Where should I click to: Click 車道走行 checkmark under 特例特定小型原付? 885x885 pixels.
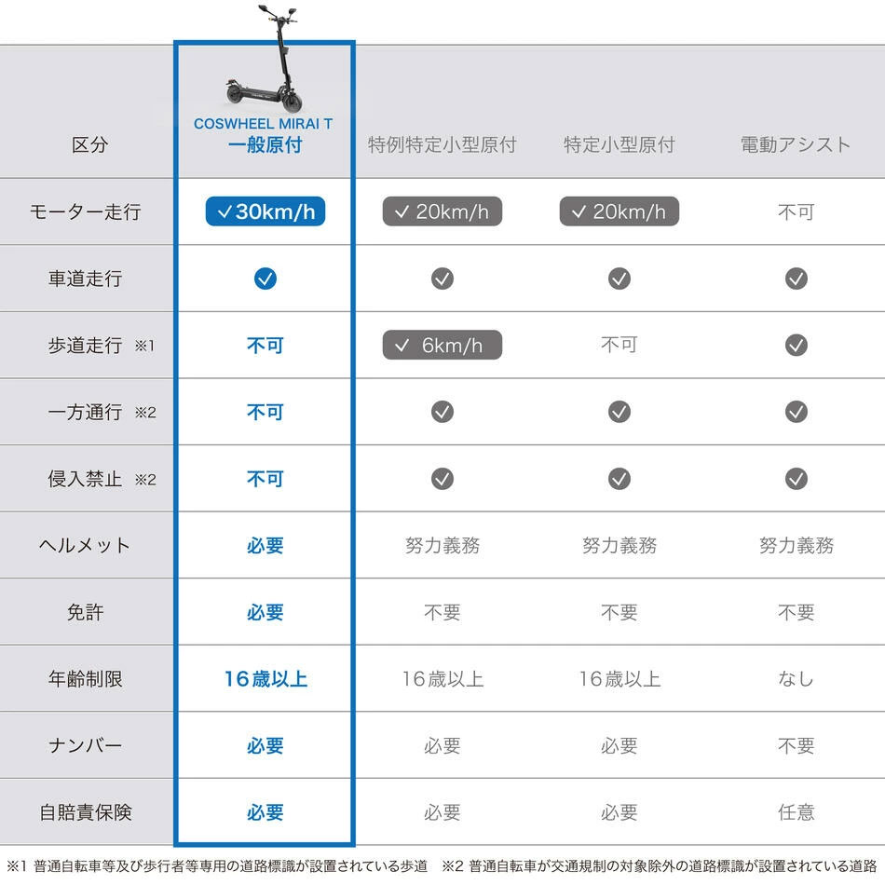coord(442,279)
